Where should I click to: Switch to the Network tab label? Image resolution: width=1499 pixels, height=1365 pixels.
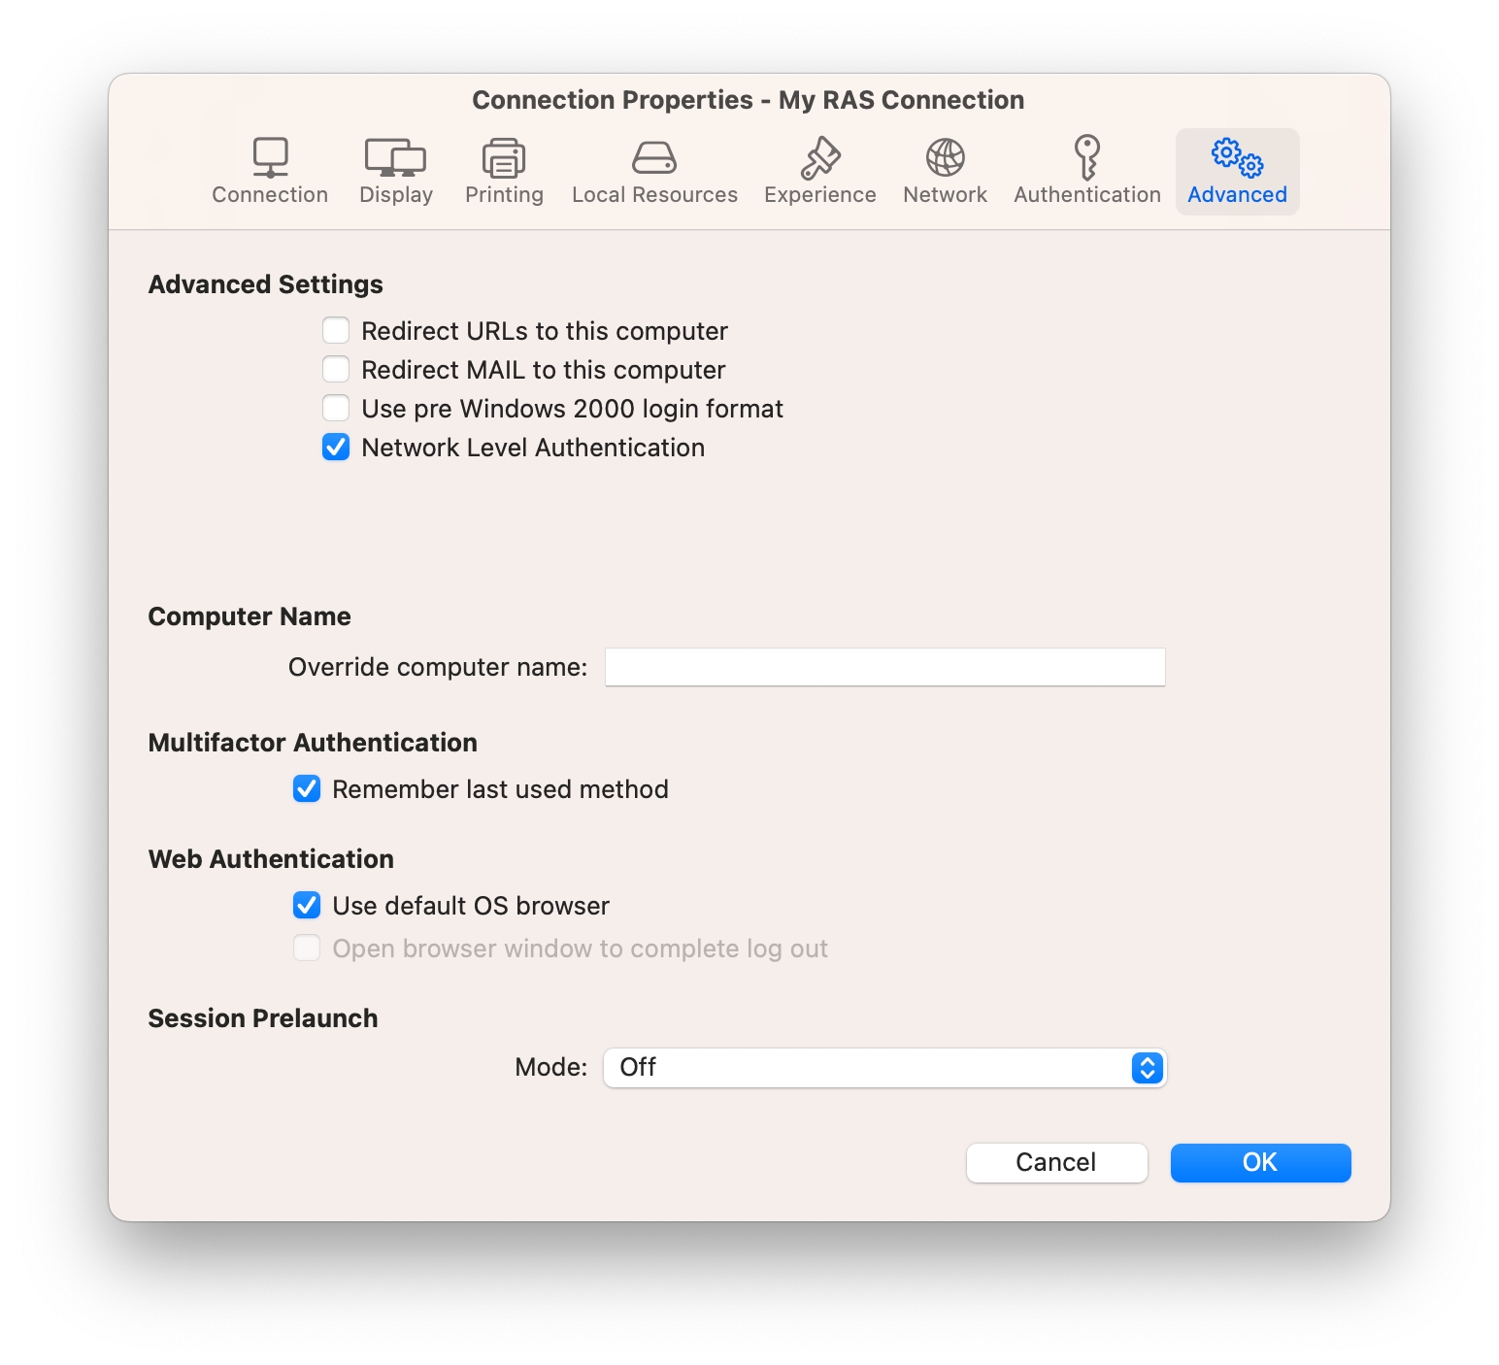[x=945, y=195]
